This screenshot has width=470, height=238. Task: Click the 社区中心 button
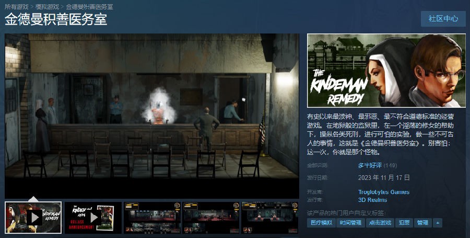point(443,19)
